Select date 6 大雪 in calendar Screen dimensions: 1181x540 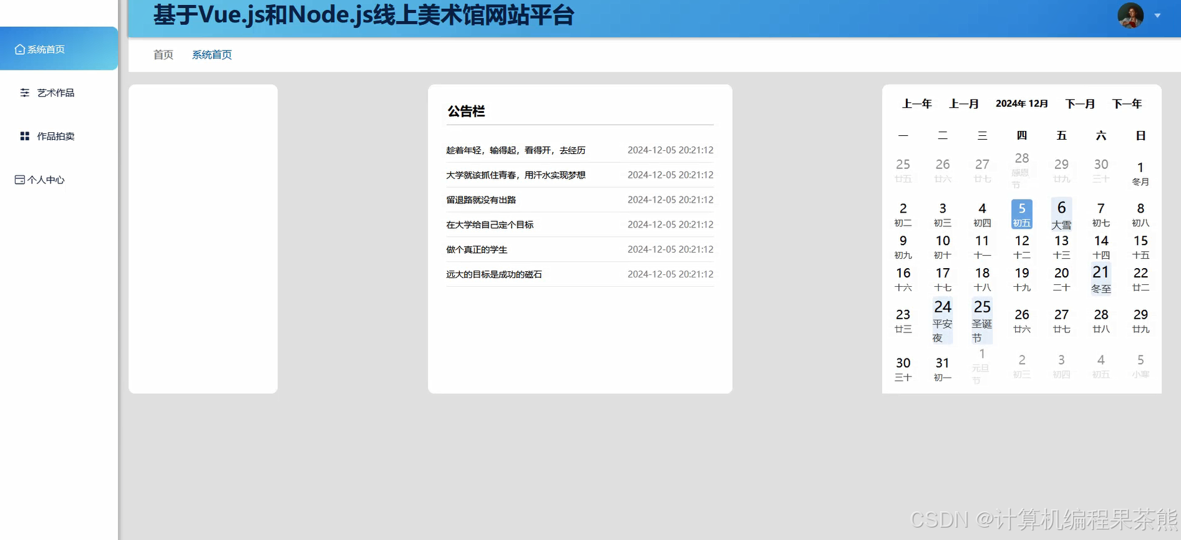coord(1061,214)
